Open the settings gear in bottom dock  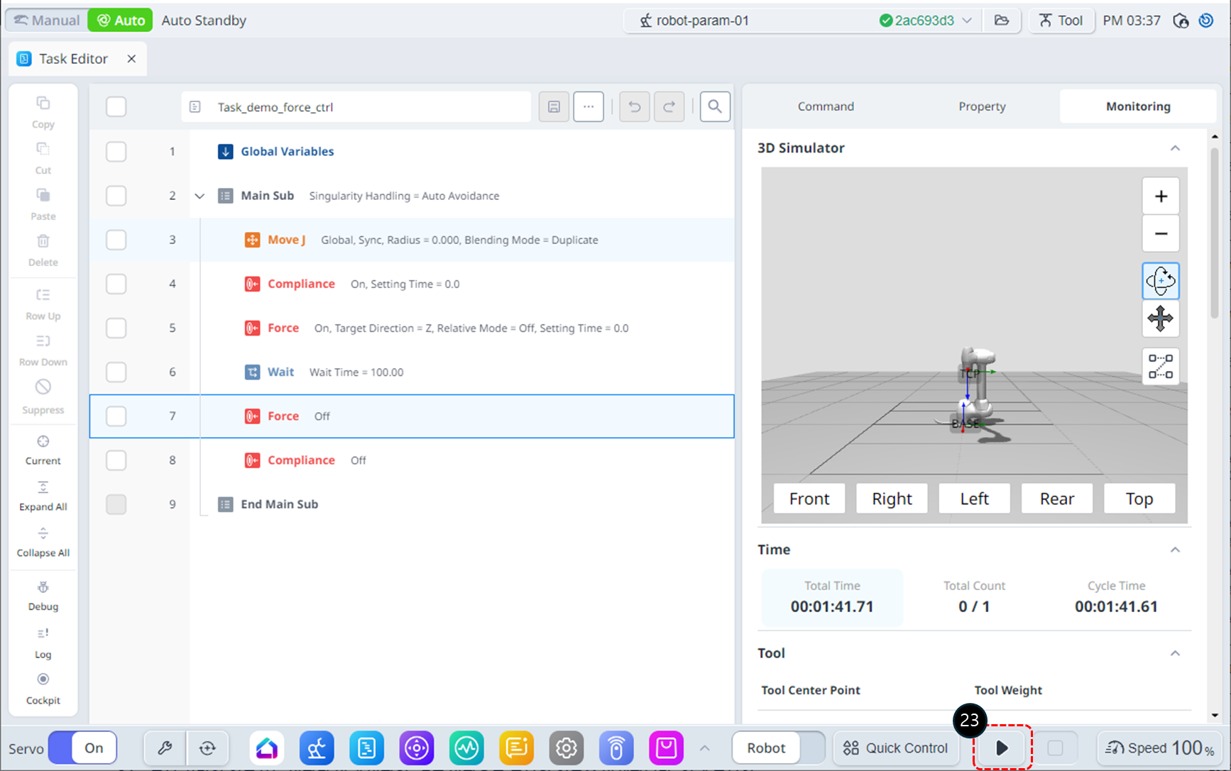pyautogui.click(x=566, y=748)
